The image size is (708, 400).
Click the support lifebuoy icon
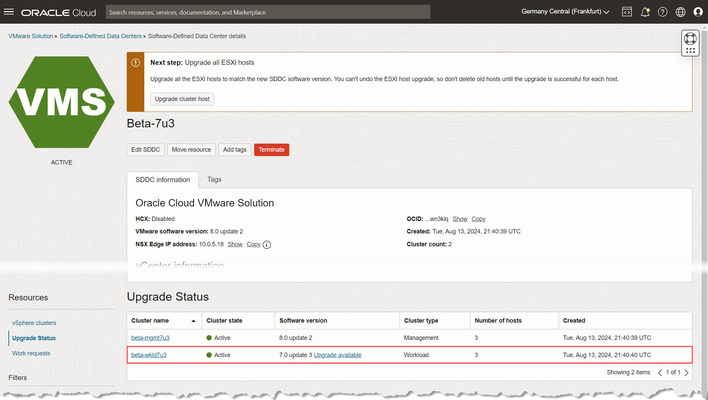point(690,39)
